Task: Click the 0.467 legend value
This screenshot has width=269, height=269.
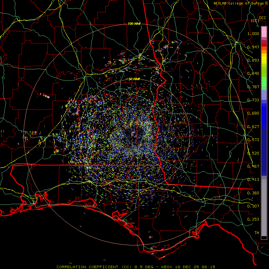Action: (253, 166)
